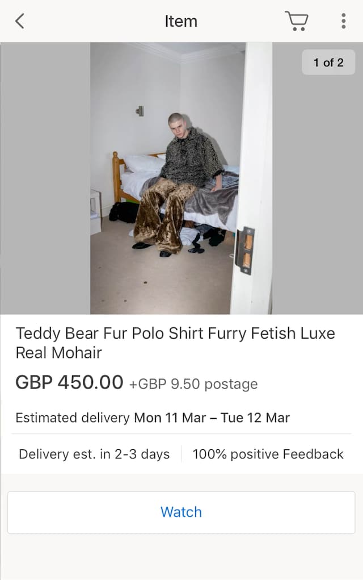Image resolution: width=363 pixels, height=580 pixels.
Task: Click the word 'postage' beside the price
Action: coord(231,384)
